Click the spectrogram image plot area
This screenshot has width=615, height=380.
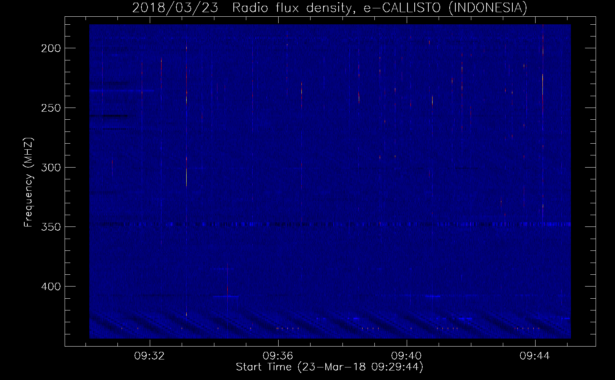pyautogui.click(x=330, y=181)
